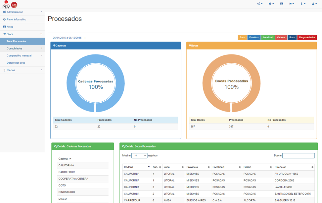Open the user account menu in top bar

pyautogui.click(x=314, y=4)
